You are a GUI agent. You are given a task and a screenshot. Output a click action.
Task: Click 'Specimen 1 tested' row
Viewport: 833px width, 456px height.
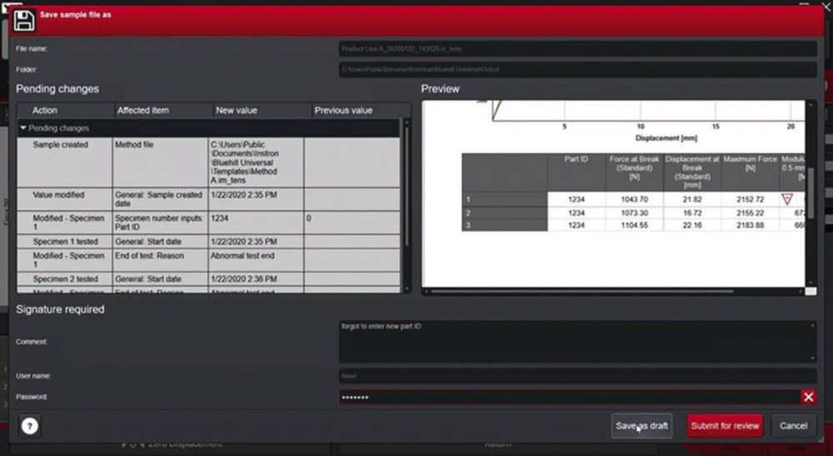pyautogui.click(x=208, y=241)
